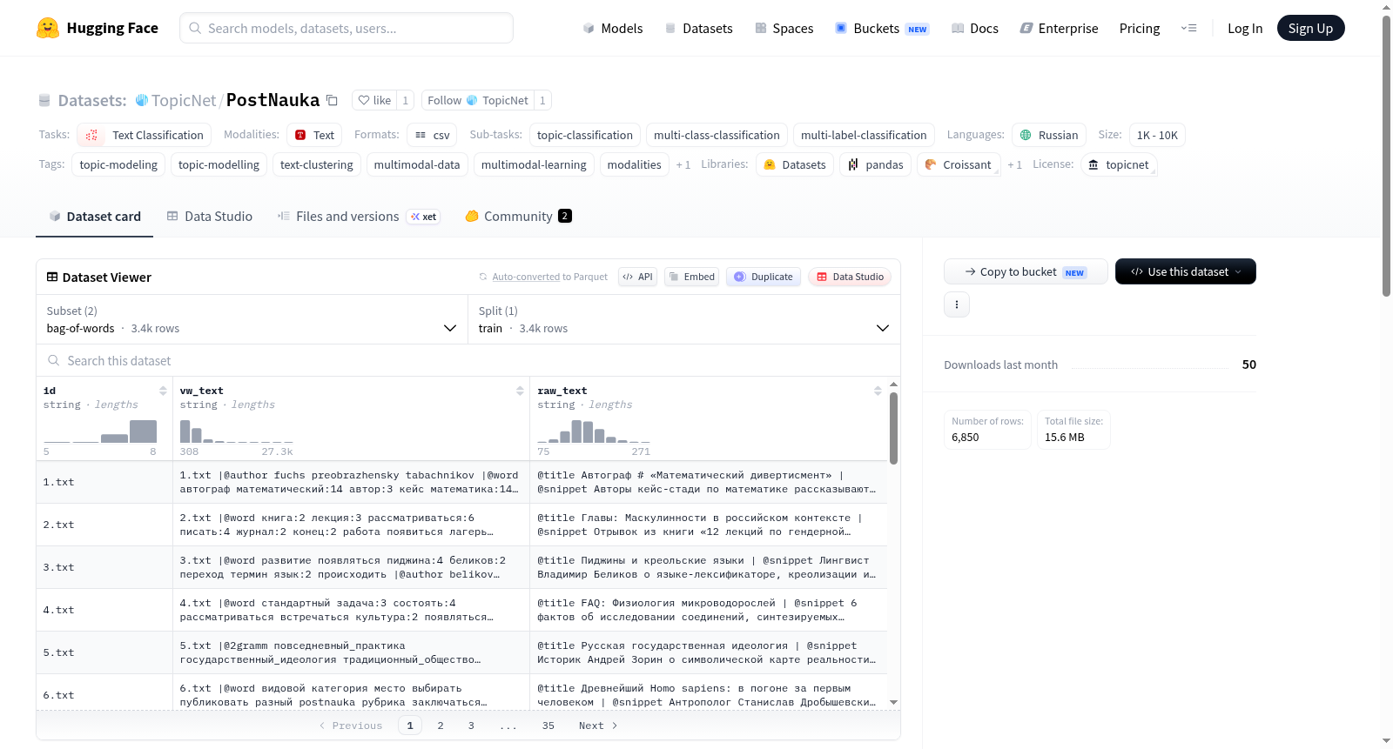Image resolution: width=1393 pixels, height=749 pixels.
Task: Go to page 2 of the table
Action: click(x=441, y=726)
